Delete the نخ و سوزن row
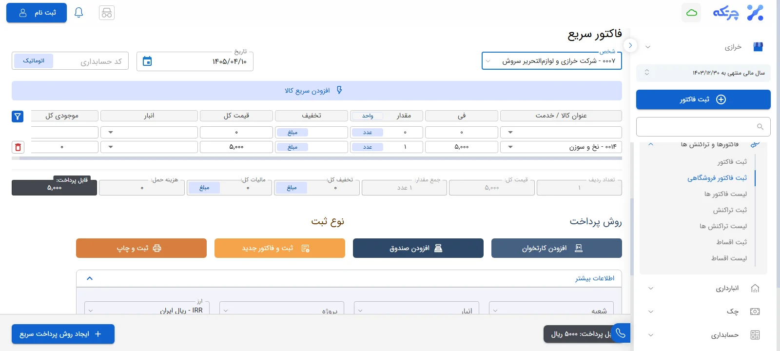The image size is (780, 351). tap(18, 147)
